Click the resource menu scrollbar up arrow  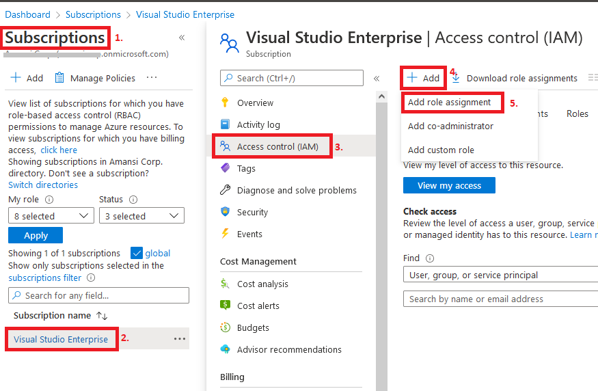(381, 96)
